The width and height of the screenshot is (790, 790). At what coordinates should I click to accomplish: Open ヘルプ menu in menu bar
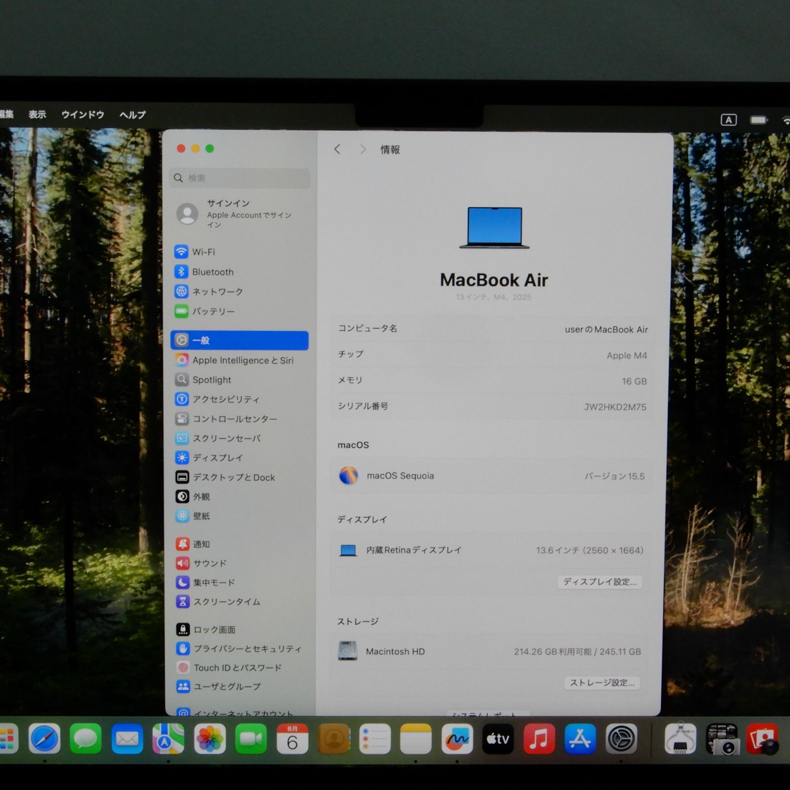133,115
